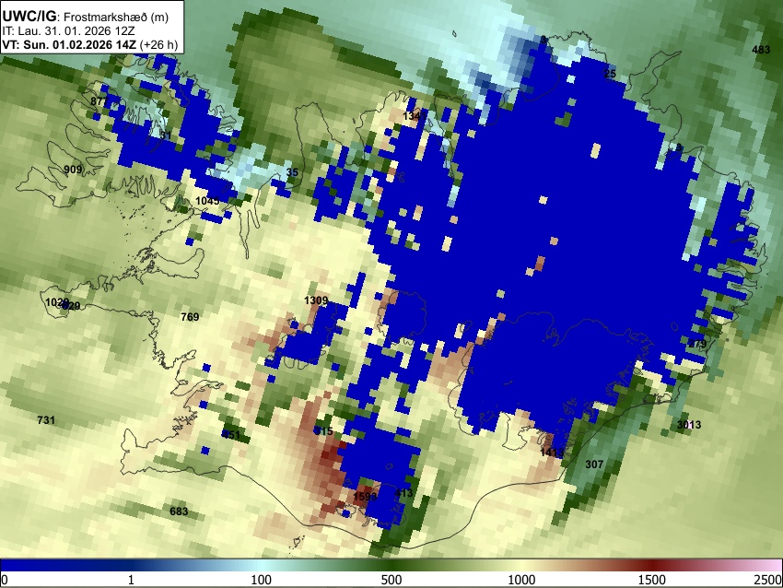Image resolution: width=783 pixels, height=588 pixels.
Task: Click the map value 279
Action: pos(697,344)
